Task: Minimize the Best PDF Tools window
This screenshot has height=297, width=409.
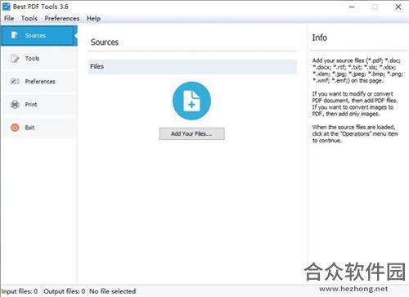Action: click(352, 7)
